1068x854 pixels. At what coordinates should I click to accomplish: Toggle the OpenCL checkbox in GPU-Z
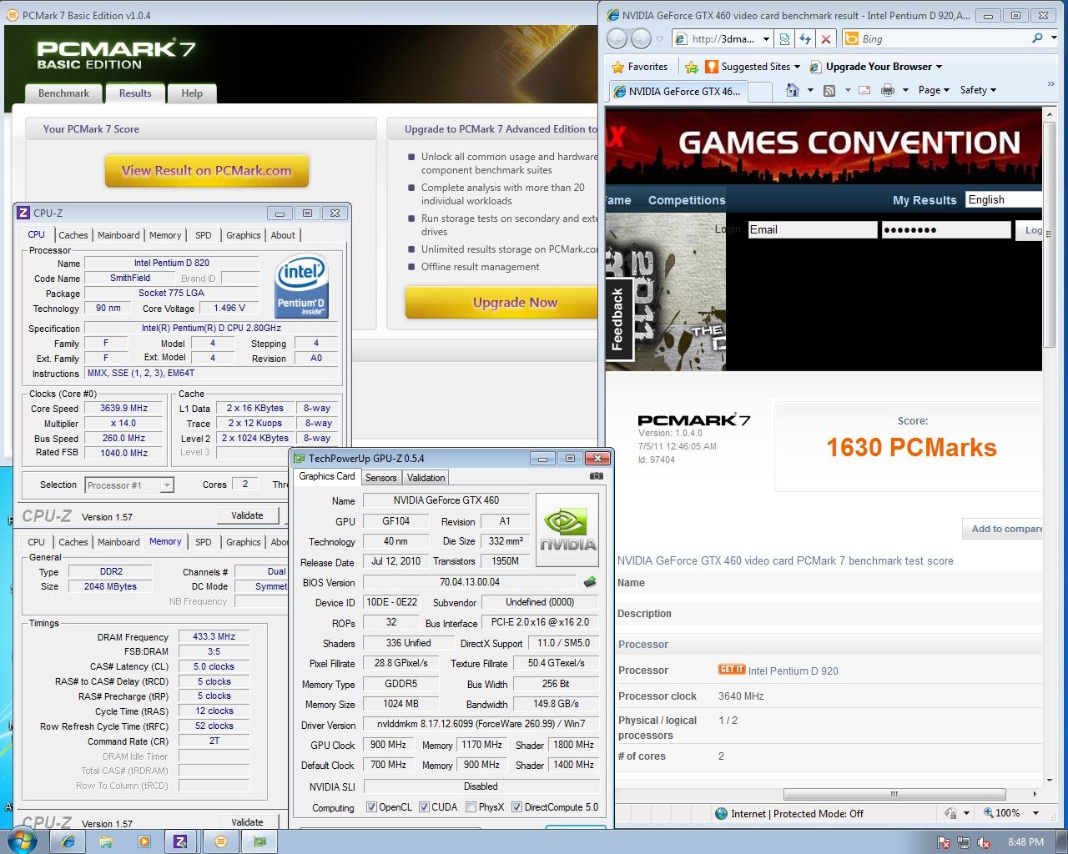(371, 807)
